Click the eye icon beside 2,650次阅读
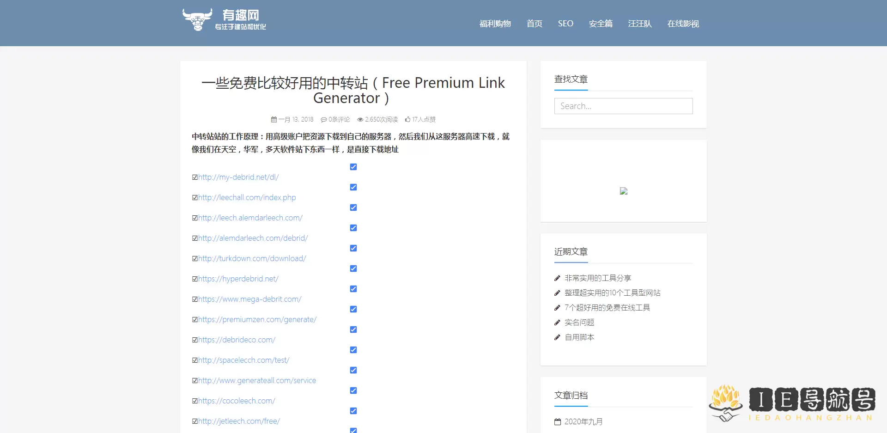The image size is (887, 433). pos(360,120)
